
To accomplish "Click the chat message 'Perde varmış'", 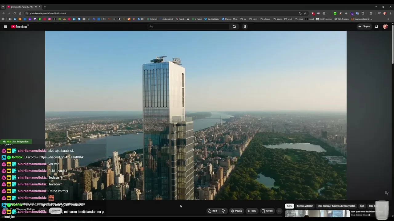I will (x=58, y=191).
